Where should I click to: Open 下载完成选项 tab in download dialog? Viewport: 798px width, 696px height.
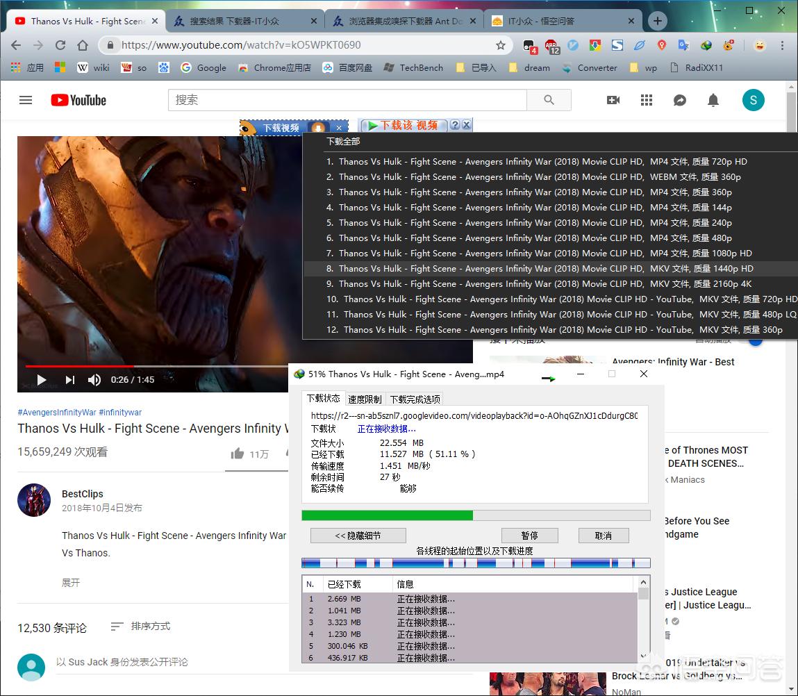(x=415, y=399)
